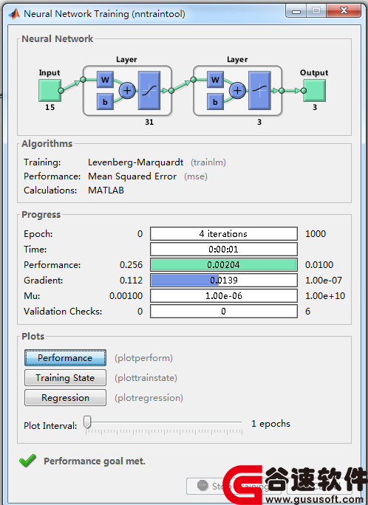The width and height of the screenshot is (368, 505).
Task: Select the first layer's W weight block
Action: click(x=105, y=80)
